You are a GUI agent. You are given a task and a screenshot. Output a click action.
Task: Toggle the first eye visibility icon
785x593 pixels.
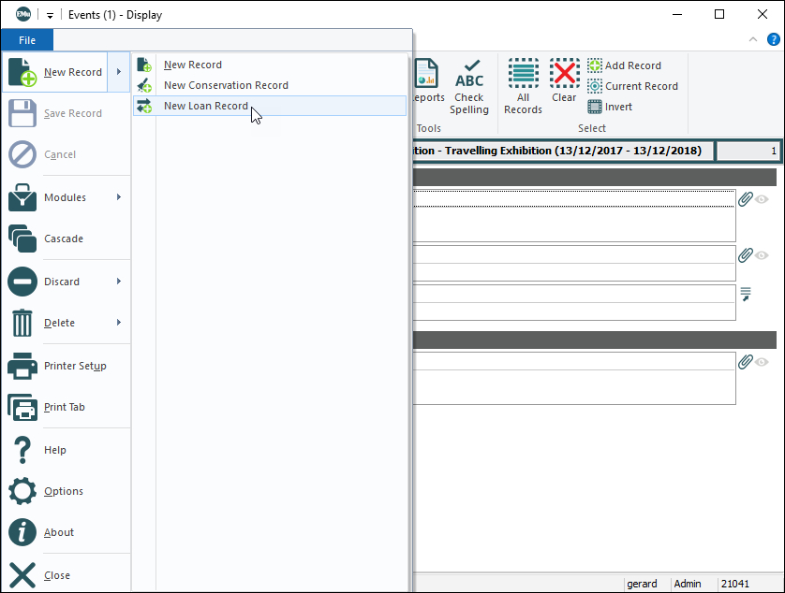[763, 199]
